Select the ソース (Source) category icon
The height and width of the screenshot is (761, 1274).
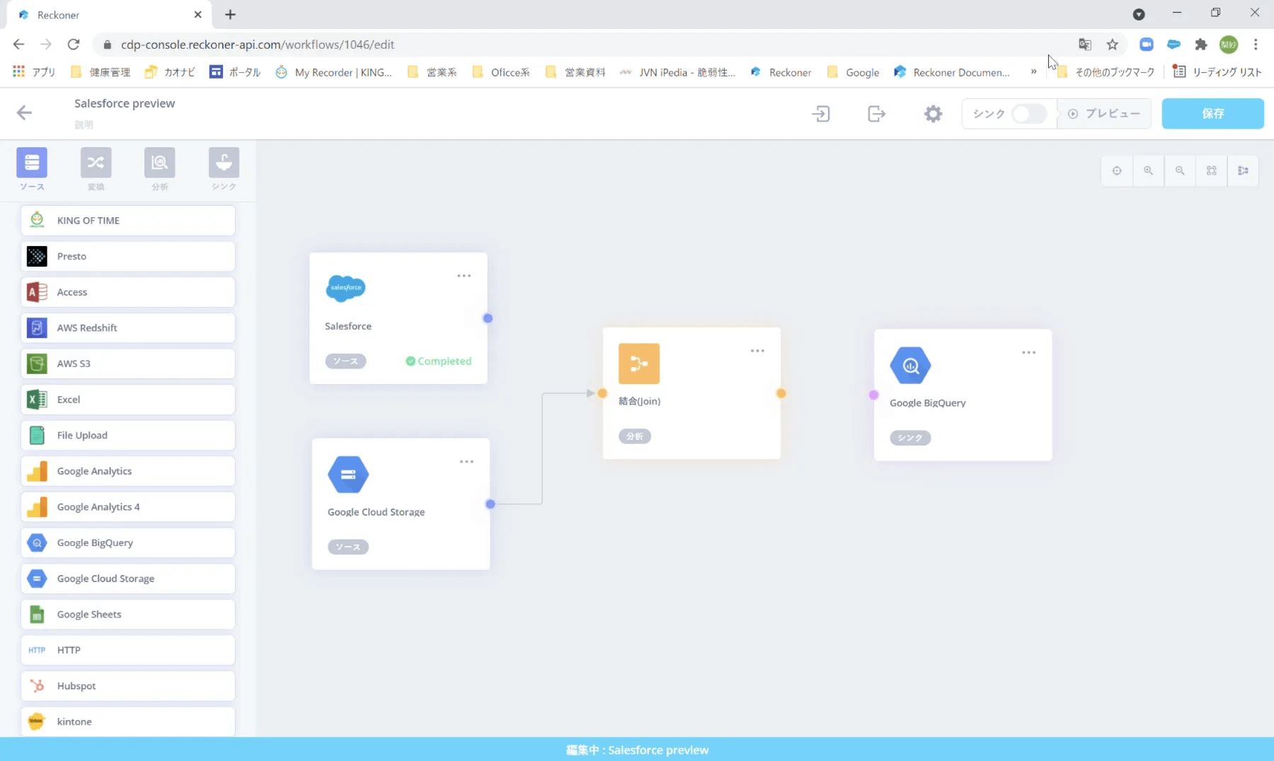[32, 163]
